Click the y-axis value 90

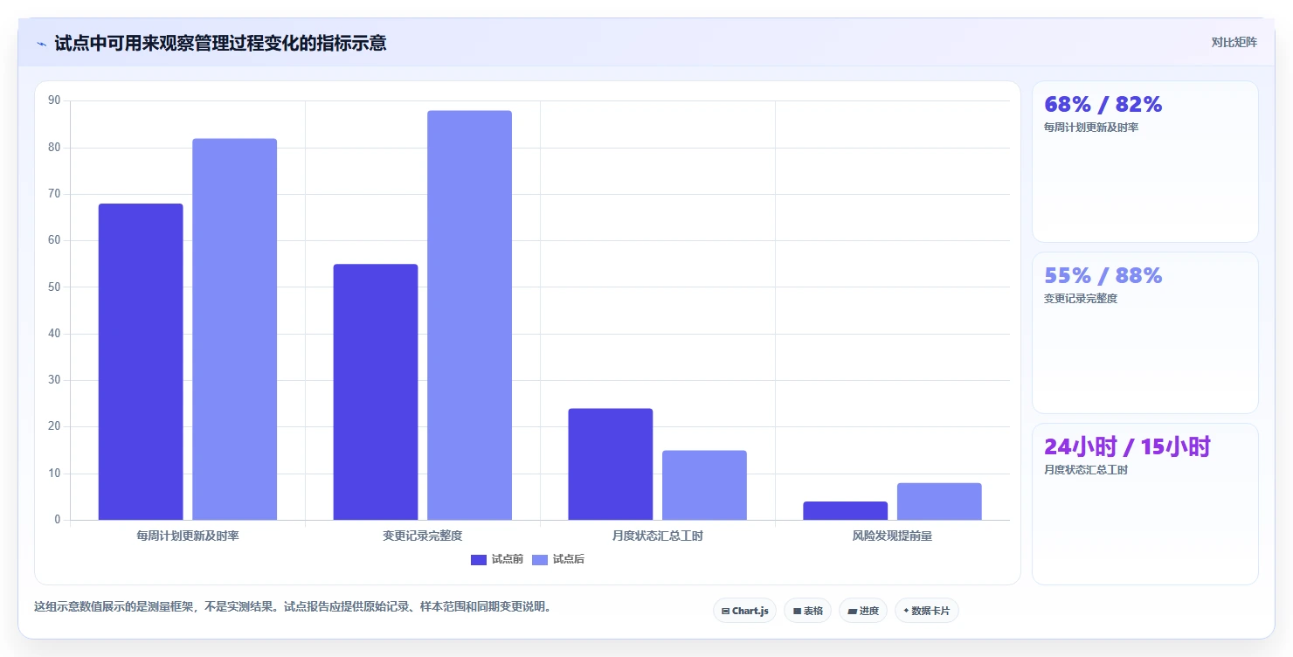[x=54, y=100]
